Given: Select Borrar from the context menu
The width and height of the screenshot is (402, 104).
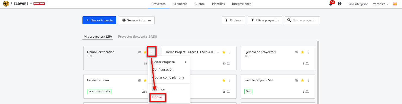Looking at the screenshot, I should tap(157, 97).
